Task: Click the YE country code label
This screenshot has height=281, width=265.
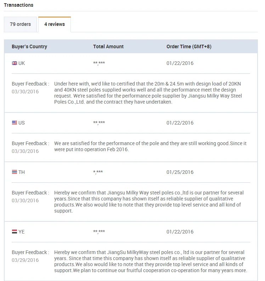Action: tap(22, 232)
